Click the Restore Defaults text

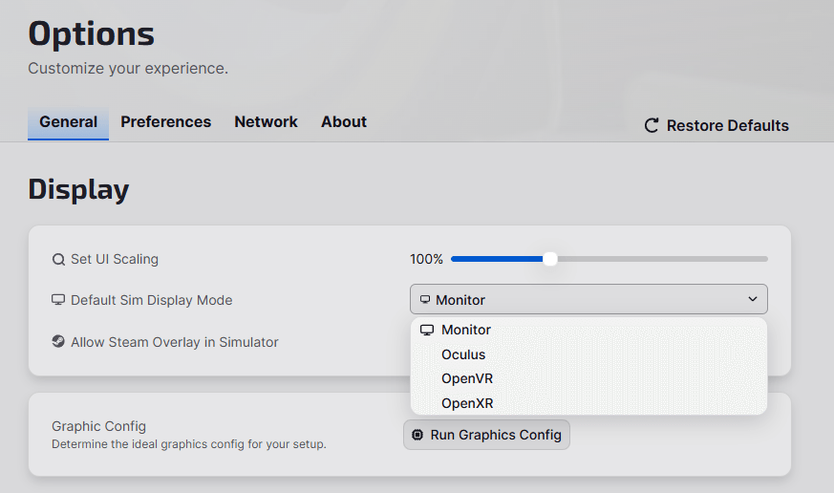click(x=727, y=126)
